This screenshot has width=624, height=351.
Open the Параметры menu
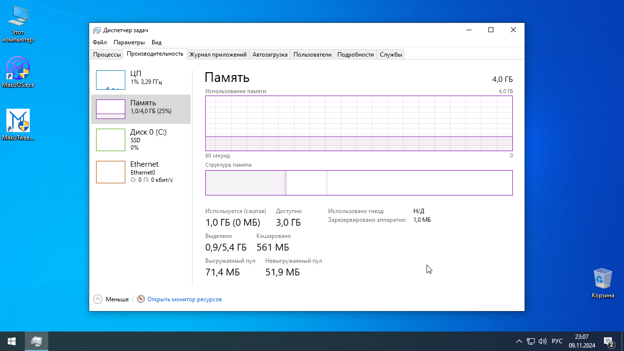coord(129,42)
